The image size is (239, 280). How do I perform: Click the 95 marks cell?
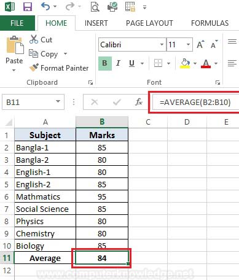pos(102,196)
